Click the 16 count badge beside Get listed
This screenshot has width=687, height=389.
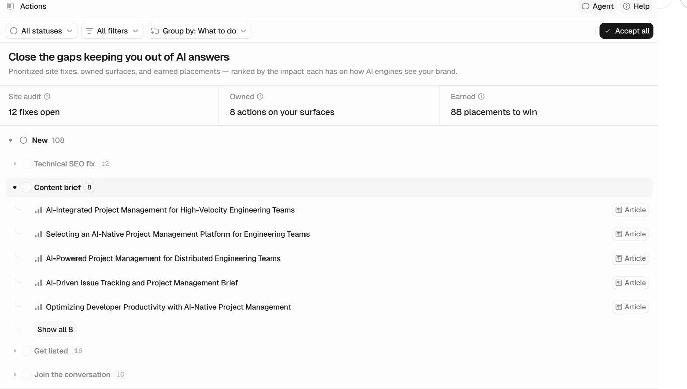(x=78, y=351)
